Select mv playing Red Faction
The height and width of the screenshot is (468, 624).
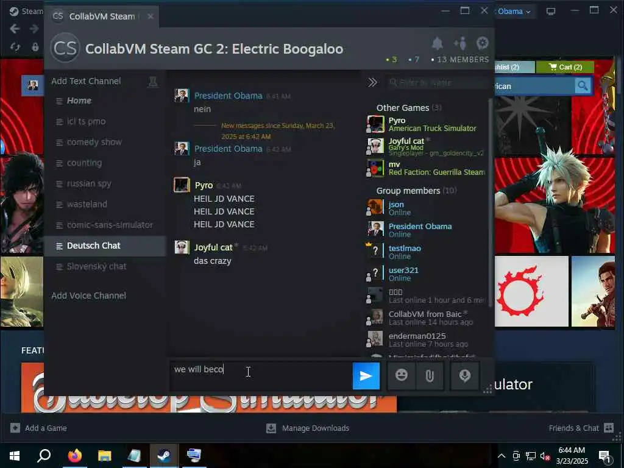[x=426, y=168]
